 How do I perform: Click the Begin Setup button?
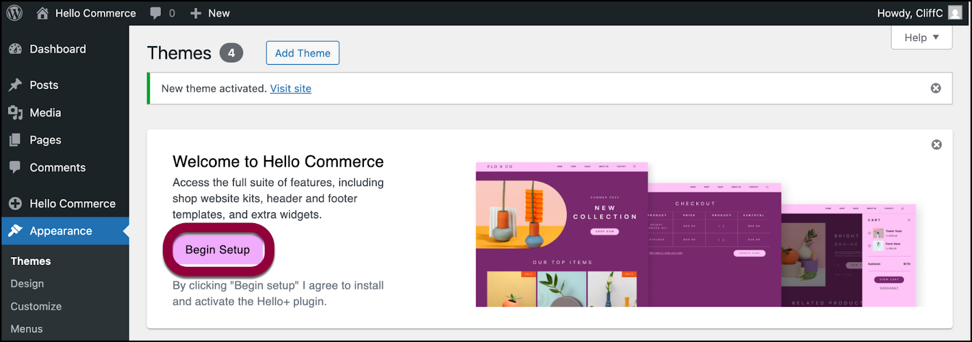[x=217, y=250]
